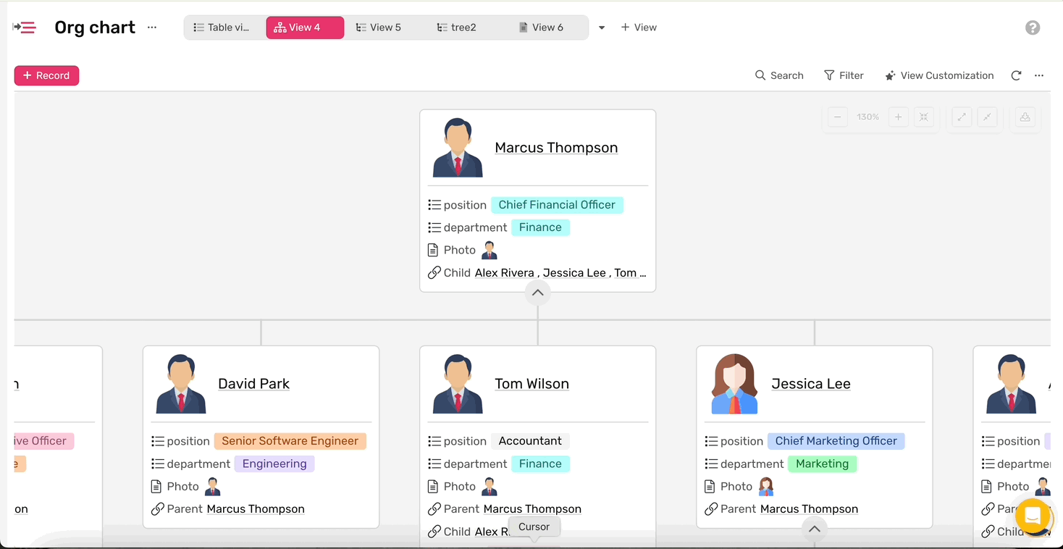Click David Park's large avatar

[181, 384]
